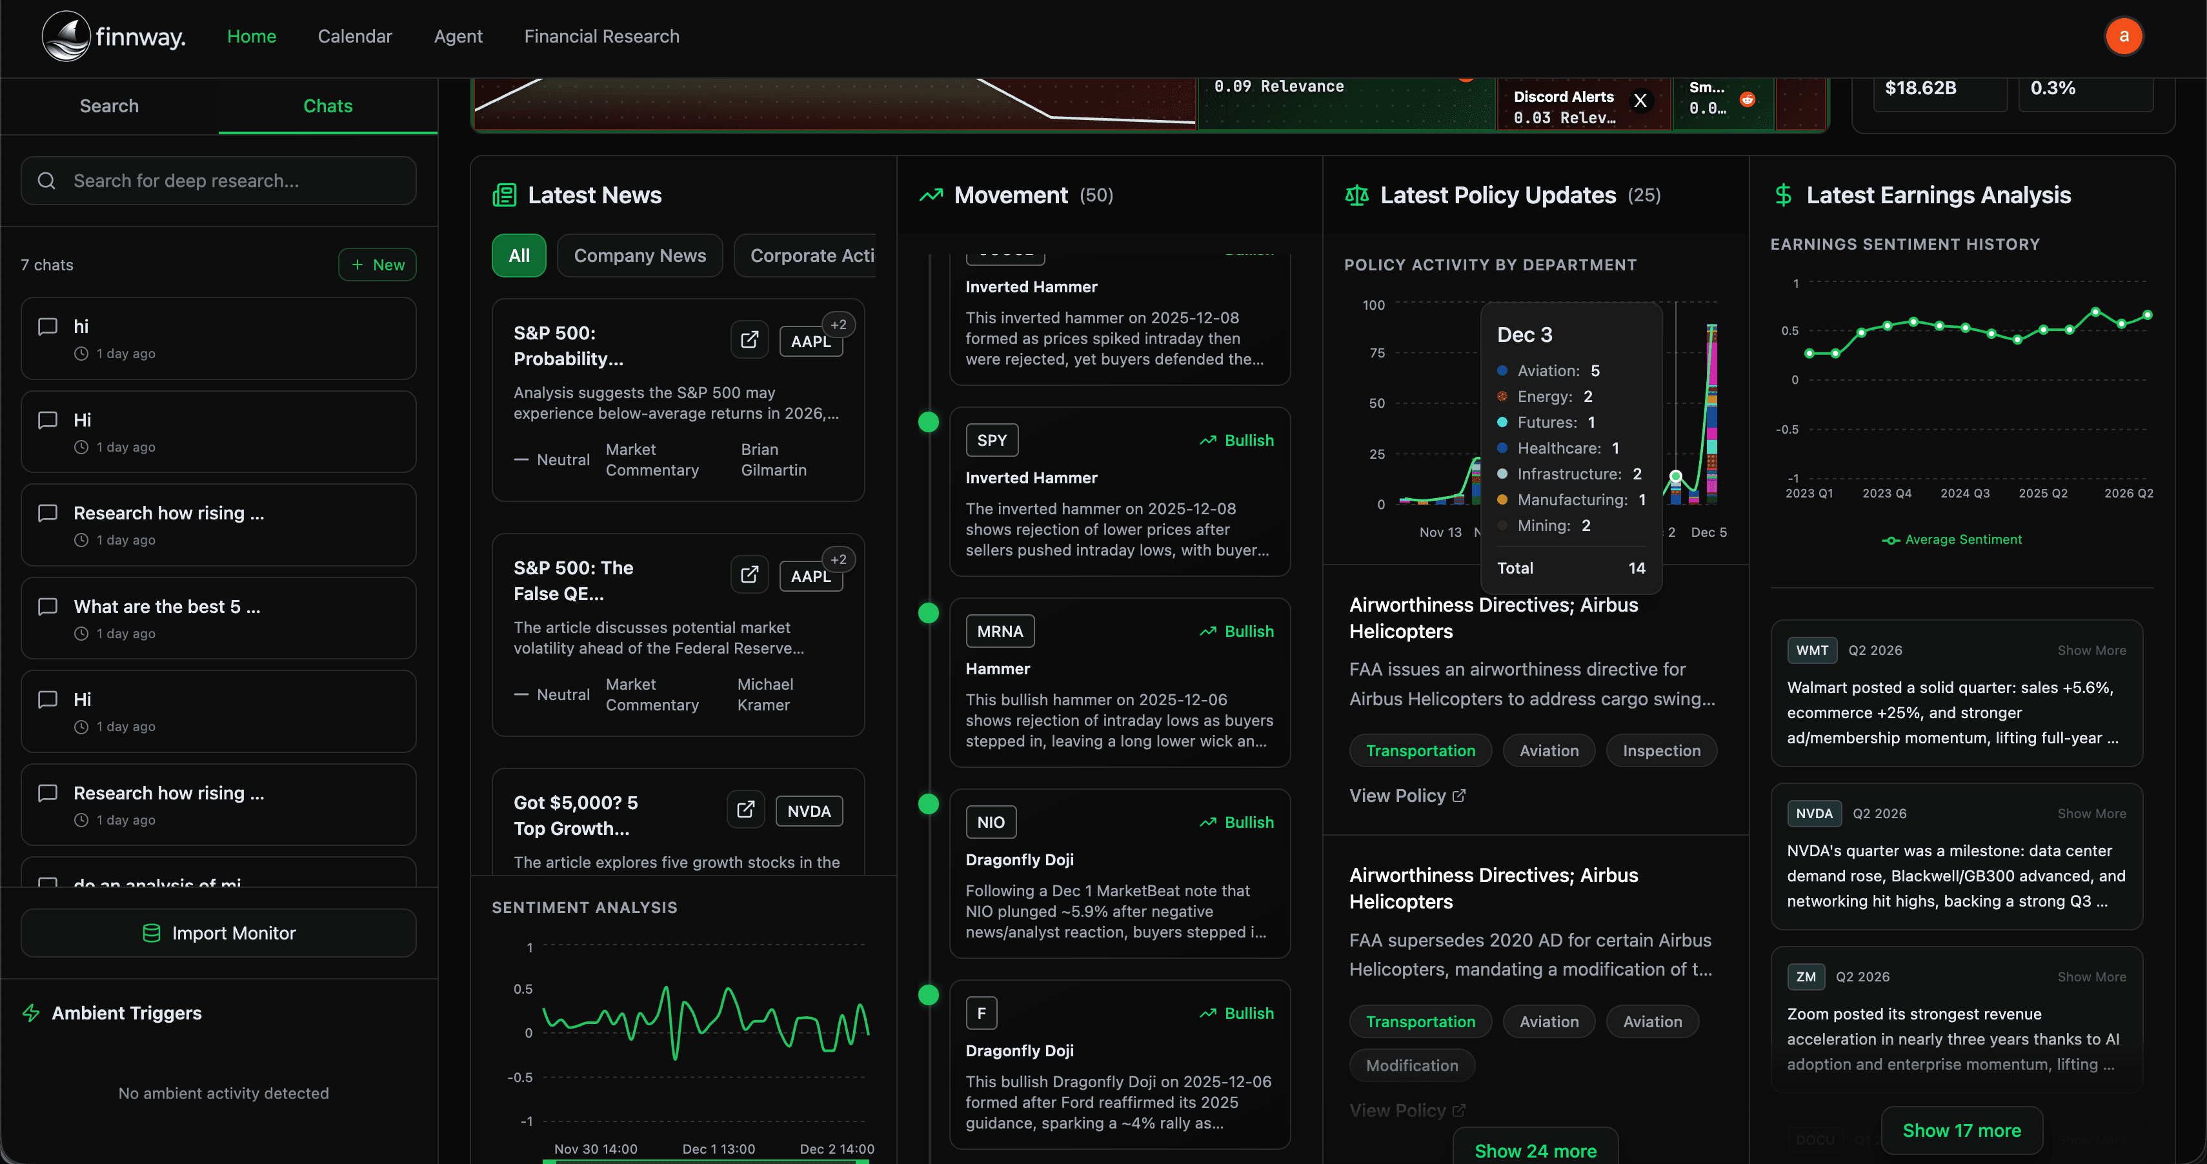Screen dimensions: 2207x1164
Task: Click the user avatar in top right
Action: click(2123, 36)
